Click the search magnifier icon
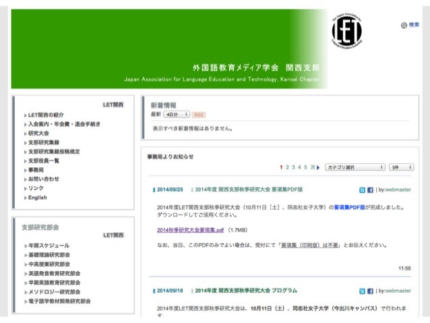 pyautogui.click(x=404, y=25)
